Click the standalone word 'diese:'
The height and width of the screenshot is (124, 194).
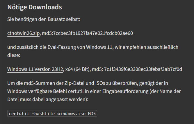tap(14, 55)
